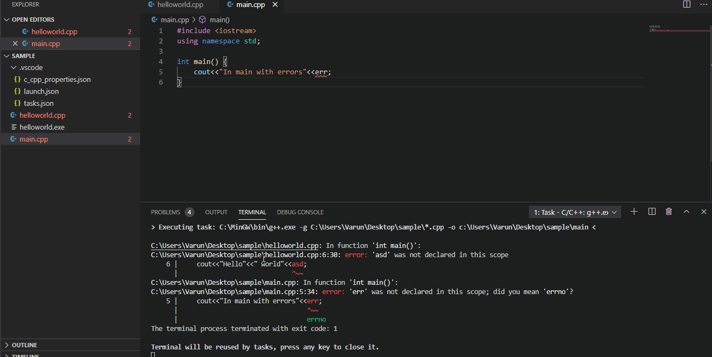This screenshot has width=712, height=357.
Task: Open the terminal task selector dropdown
Action: (576, 212)
